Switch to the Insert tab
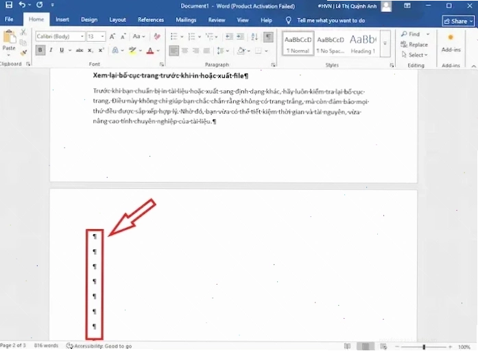 point(62,20)
